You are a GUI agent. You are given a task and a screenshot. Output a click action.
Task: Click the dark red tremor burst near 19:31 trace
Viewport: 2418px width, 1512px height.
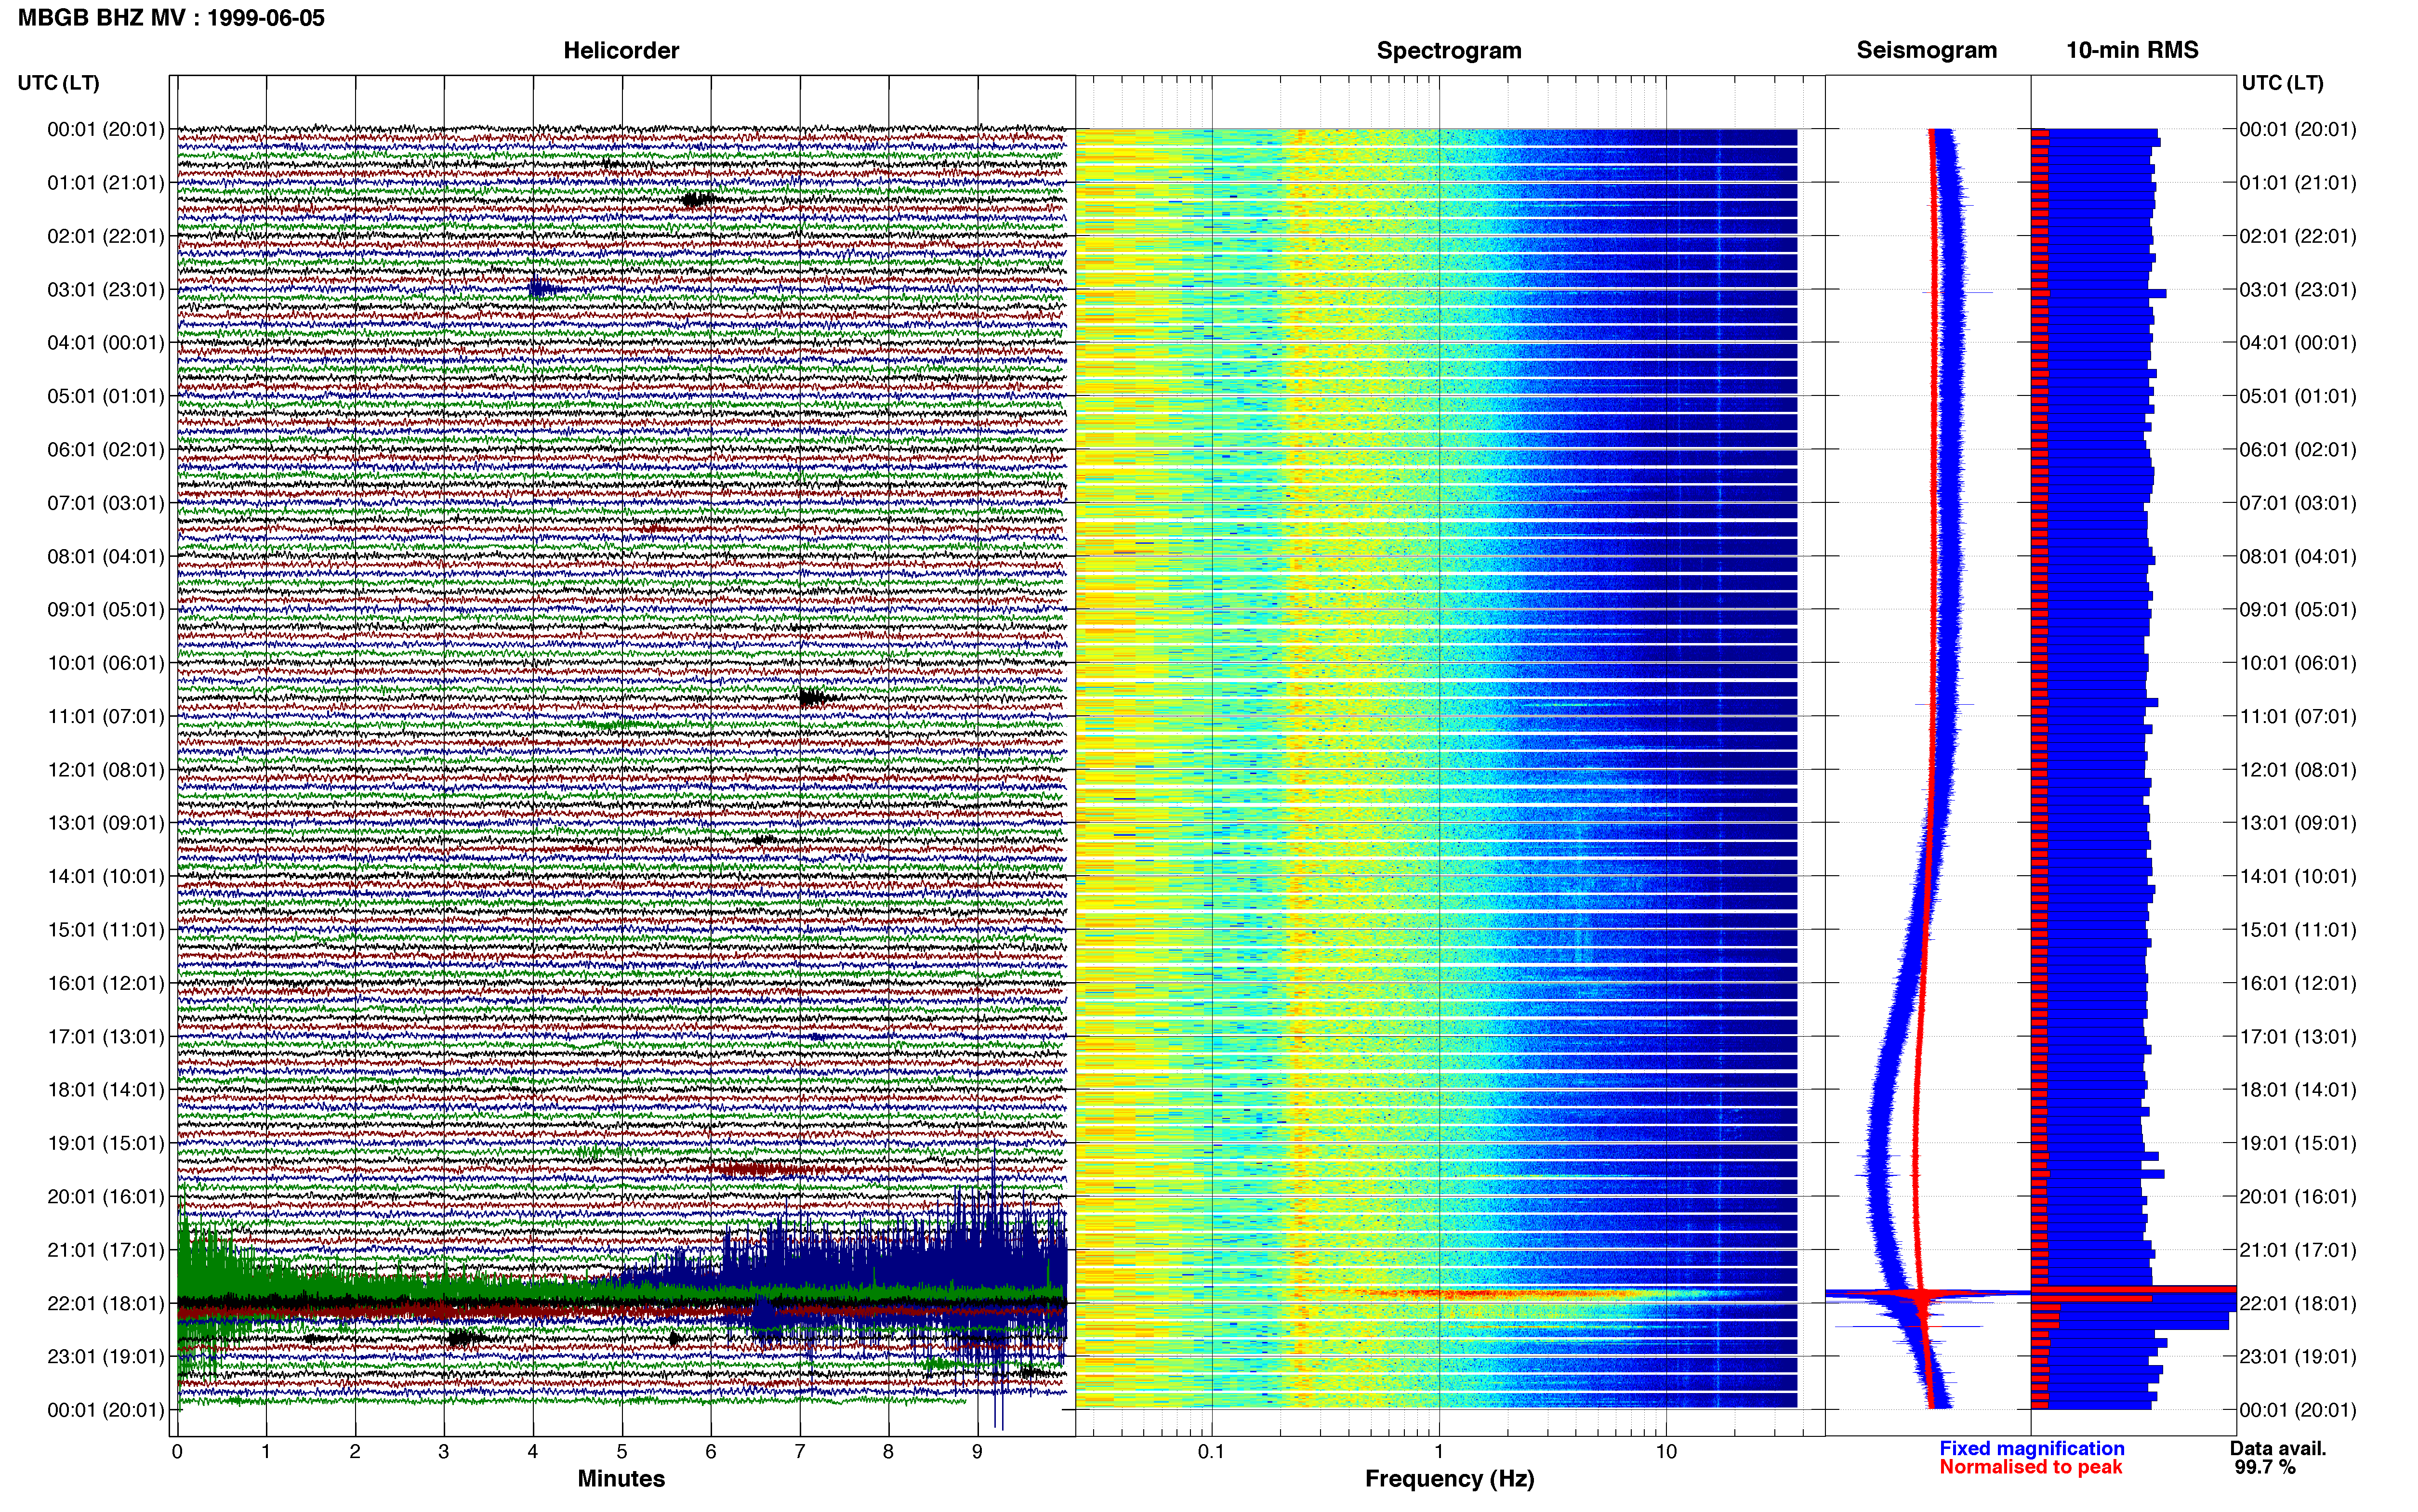click(760, 1168)
